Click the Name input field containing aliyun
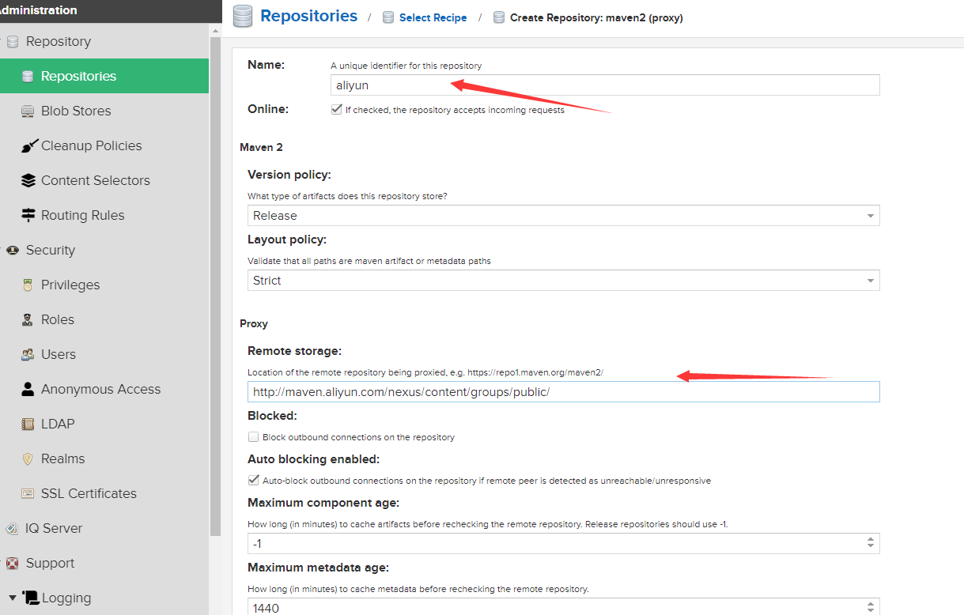Image resolution: width=964 pixels, height=615 pixels. click(x=605, y=85)
